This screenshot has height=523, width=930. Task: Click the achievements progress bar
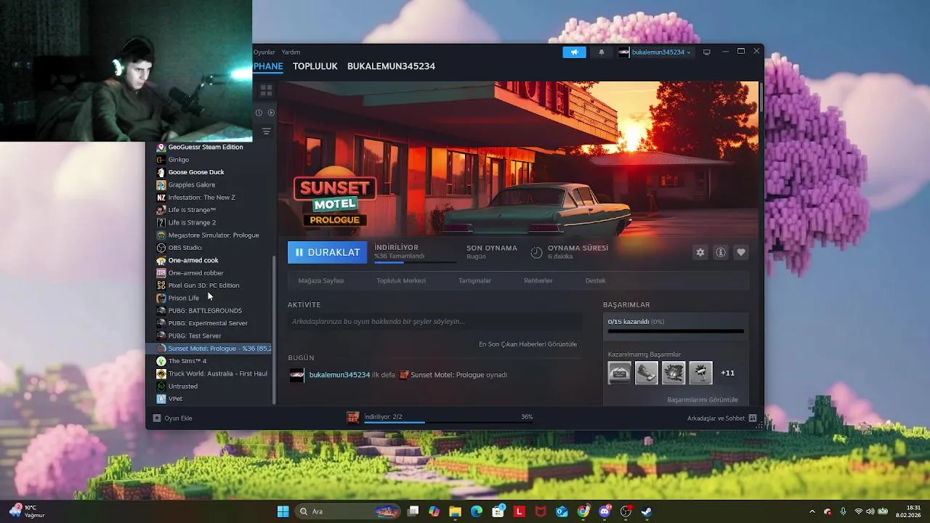676,331
